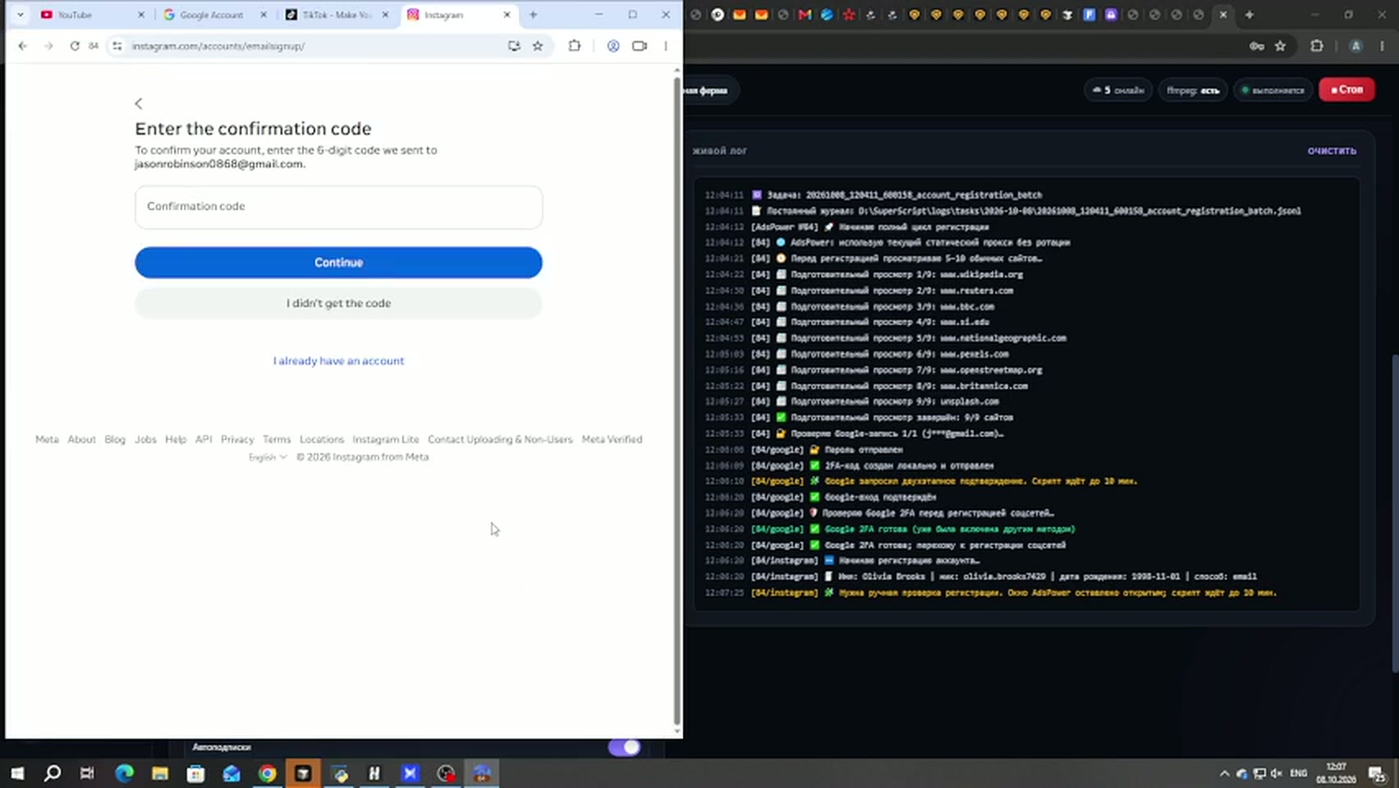
Task: Open the Microsoft Edge taskbar icon
Action: pos(125,773)
